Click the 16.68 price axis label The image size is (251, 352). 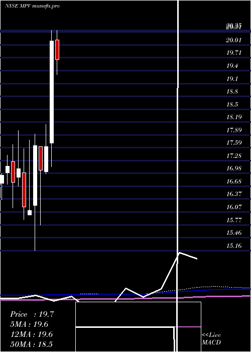pos(234,181)
